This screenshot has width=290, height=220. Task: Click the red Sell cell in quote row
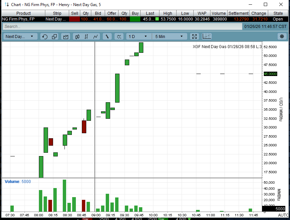[75, 19]
